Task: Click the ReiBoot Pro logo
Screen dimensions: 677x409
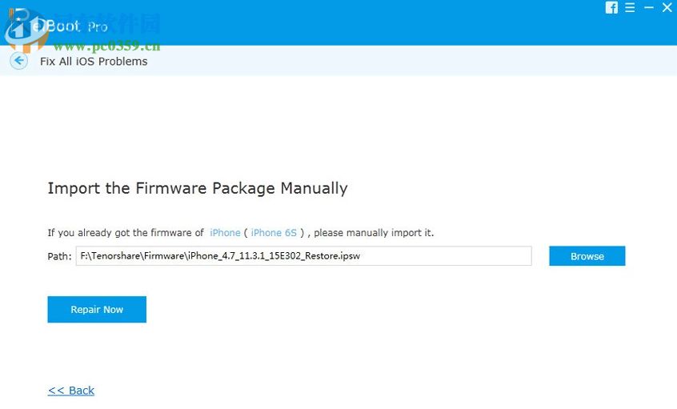Action: tap(58, 26)
